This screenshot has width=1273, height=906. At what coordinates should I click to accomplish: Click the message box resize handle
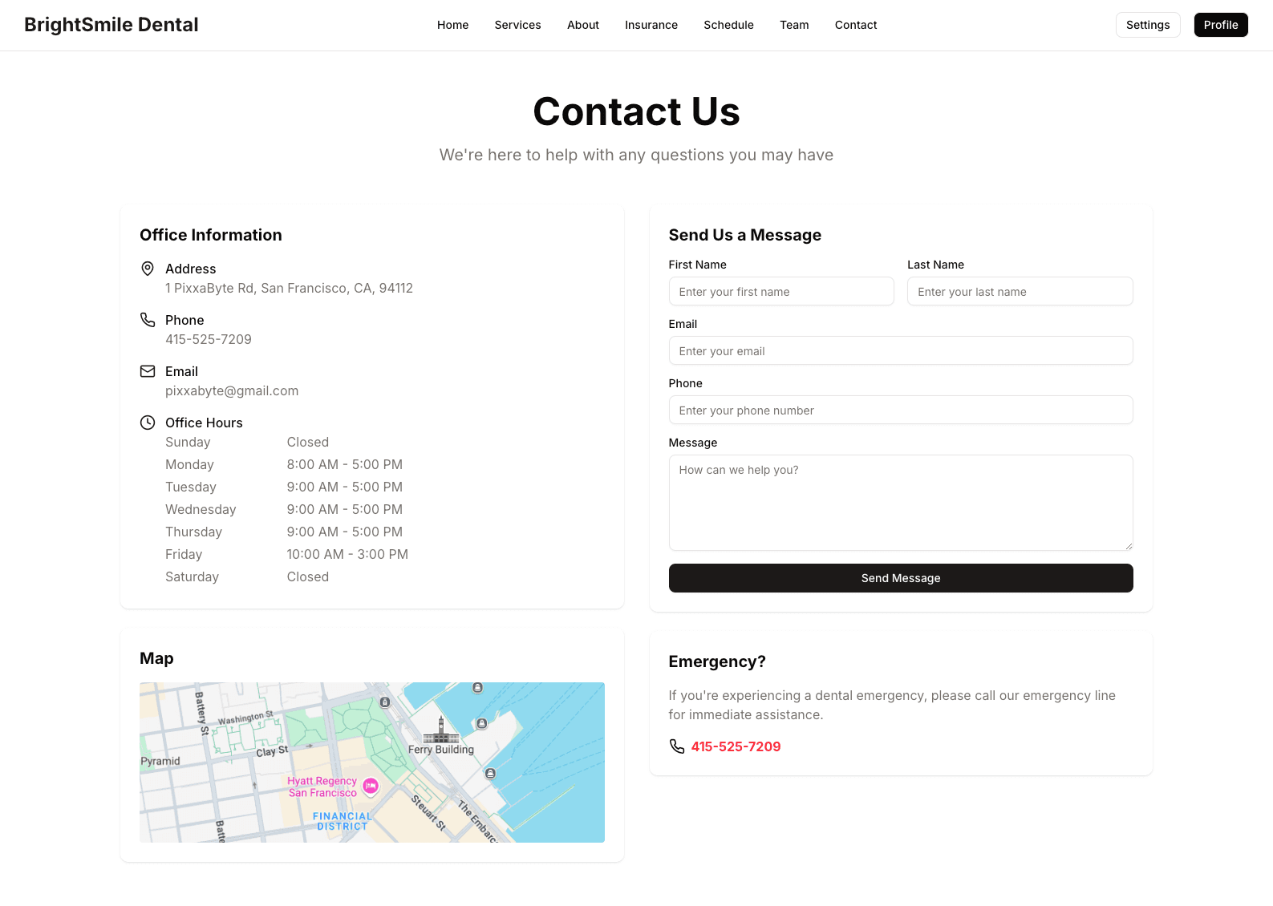click(x=1128, y=545)
